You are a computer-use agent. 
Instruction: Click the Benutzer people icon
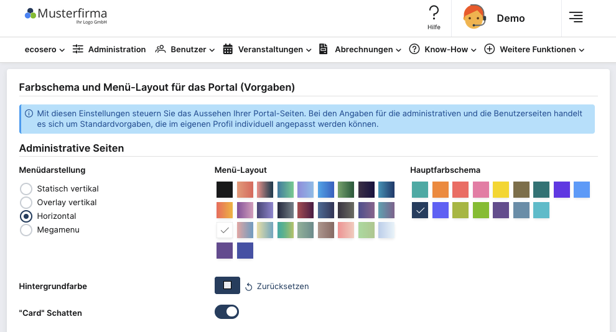click(x=161, y=49)
